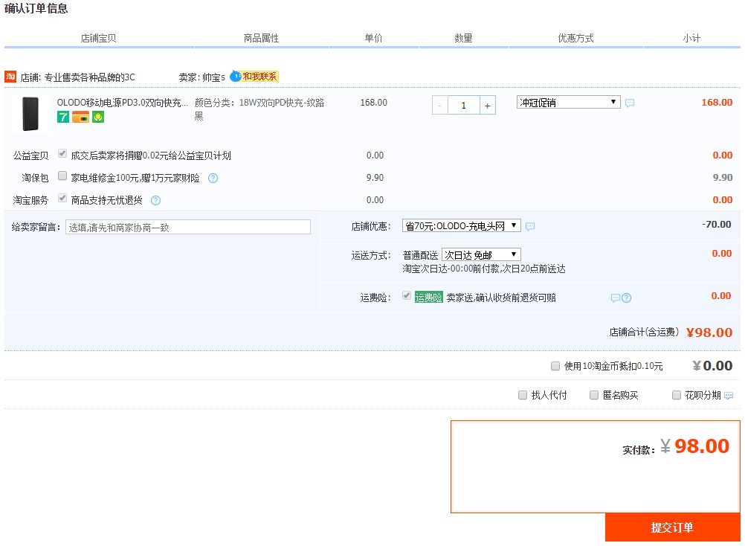The image size is (745, 546).
Task: Check the 匿名购买 option
Action: tap(594, 395)
